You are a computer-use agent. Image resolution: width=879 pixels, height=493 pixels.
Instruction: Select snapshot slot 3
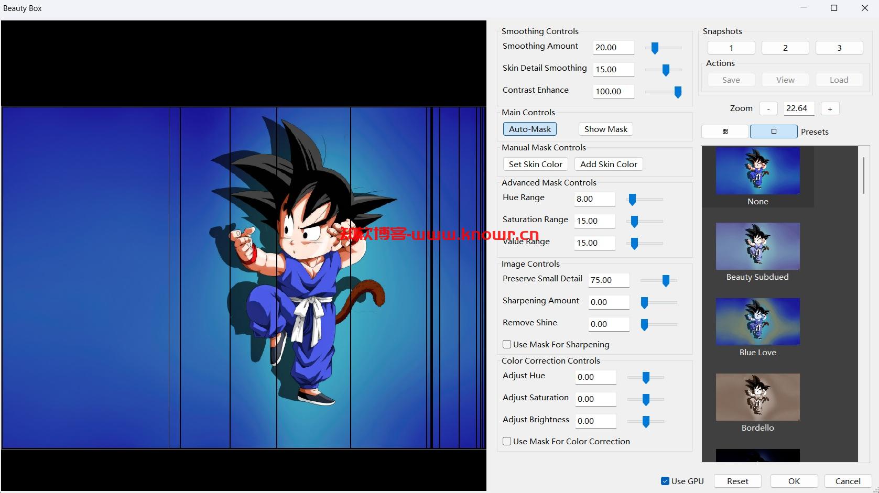[839, 48]
